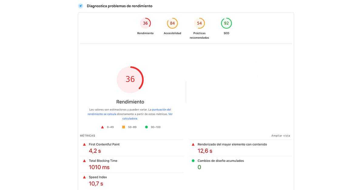Click the blue performance diagnostics icon

[80, 6]
